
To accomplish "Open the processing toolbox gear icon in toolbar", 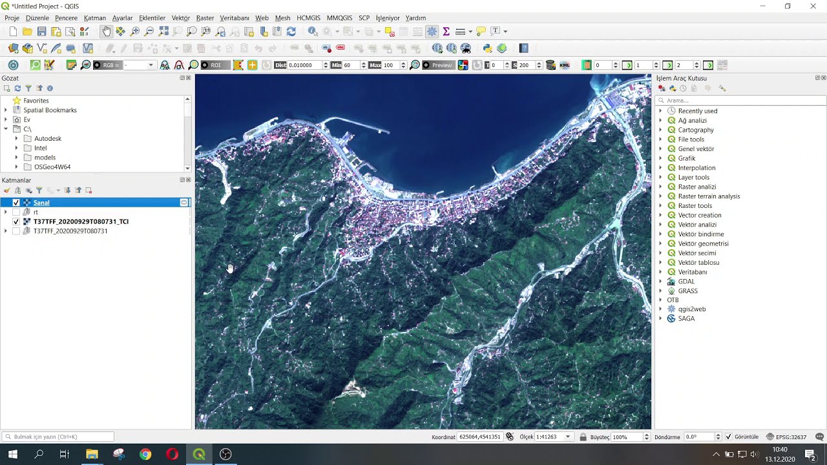I will 432,31.
